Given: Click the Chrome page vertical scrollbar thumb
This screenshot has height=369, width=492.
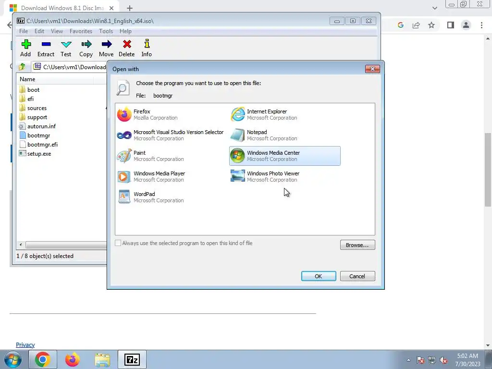Looking at the screenshot, I should tap(488, 170).
